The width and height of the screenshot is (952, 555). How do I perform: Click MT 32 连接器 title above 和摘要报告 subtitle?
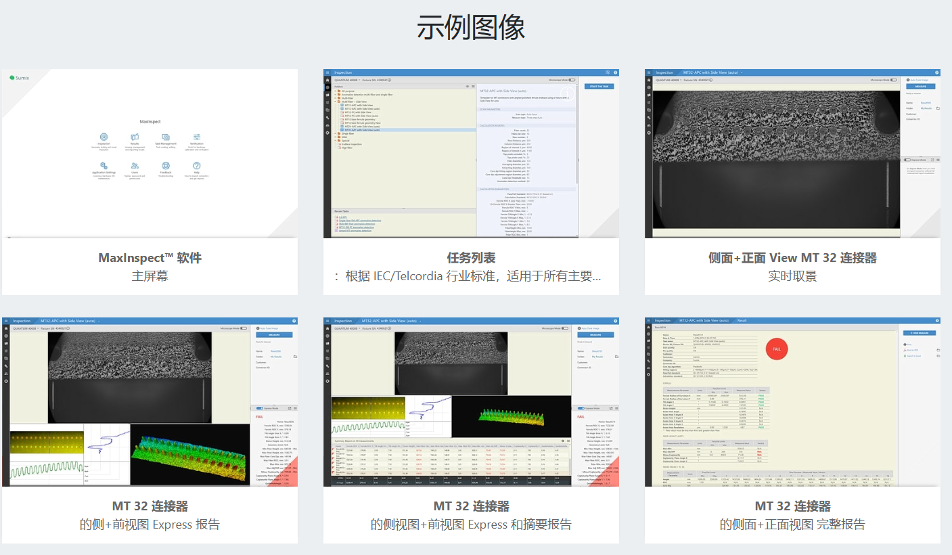(471, 506)
